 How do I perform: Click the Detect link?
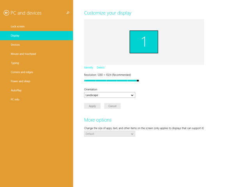[x=101, y=67]
